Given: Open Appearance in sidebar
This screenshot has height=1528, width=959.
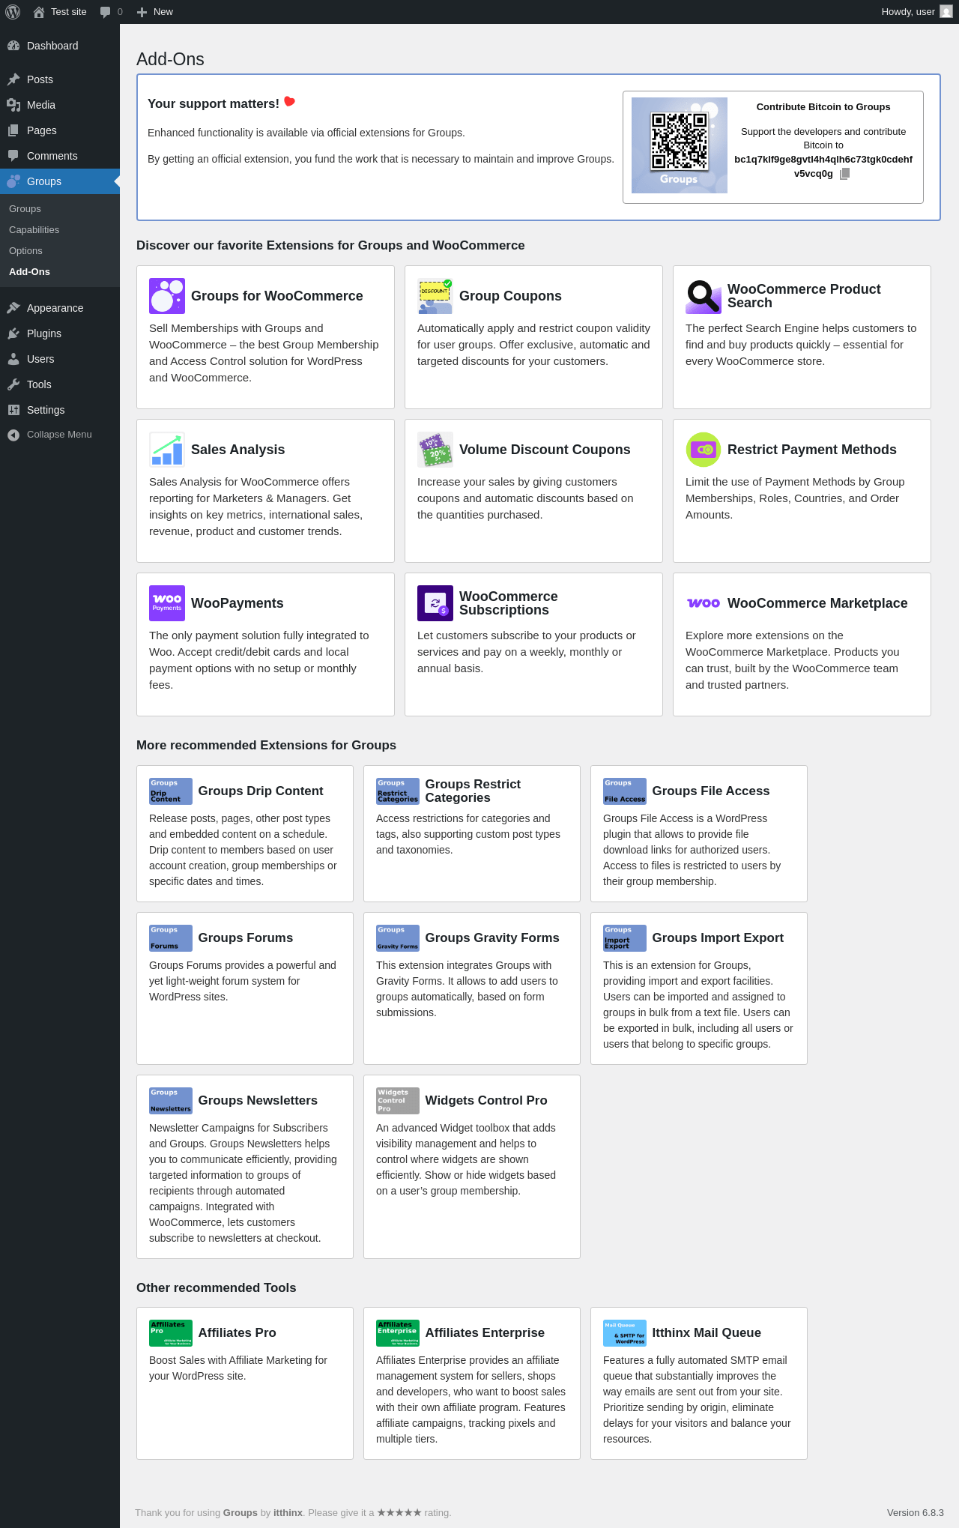Looking at the screenshot, I should tap(60, 308).
